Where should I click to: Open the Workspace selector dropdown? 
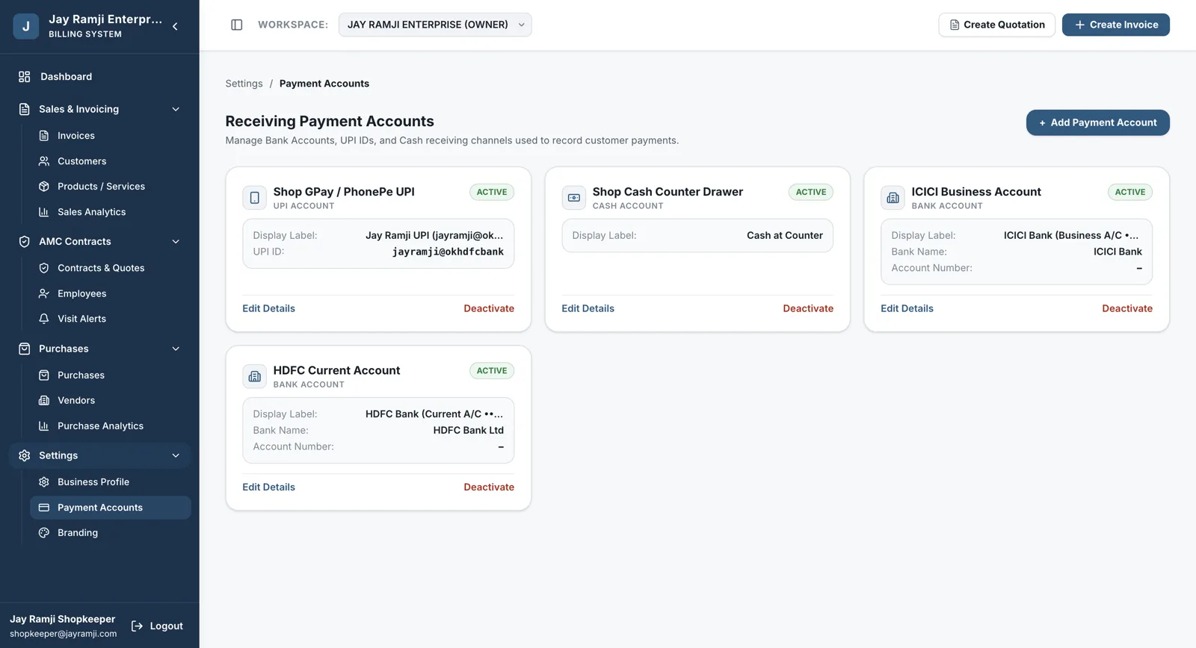435,25
